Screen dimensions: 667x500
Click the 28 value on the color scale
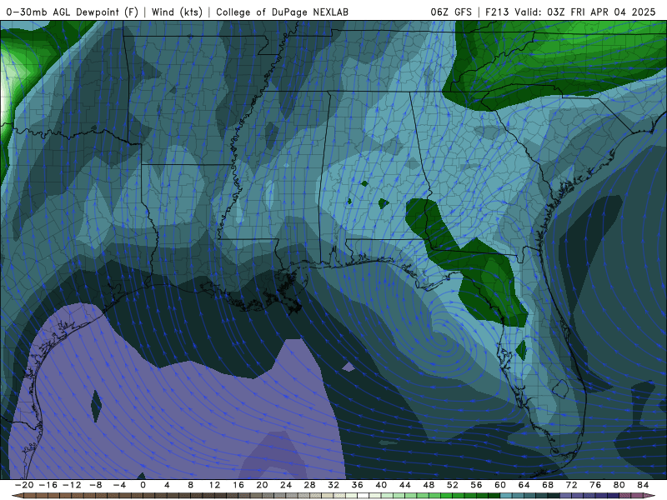click(309, 485)
